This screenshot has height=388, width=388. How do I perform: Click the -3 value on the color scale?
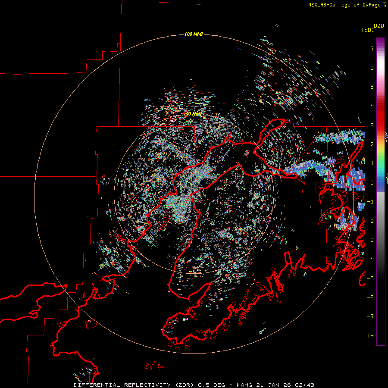point(370,240)
